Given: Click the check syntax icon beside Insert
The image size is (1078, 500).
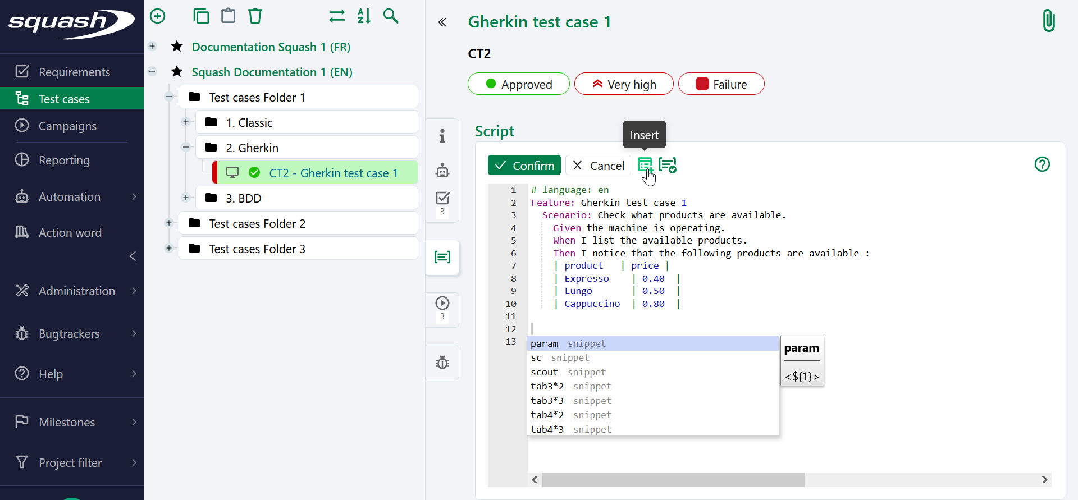Looking at the screenshot, I should coord(668,166).
